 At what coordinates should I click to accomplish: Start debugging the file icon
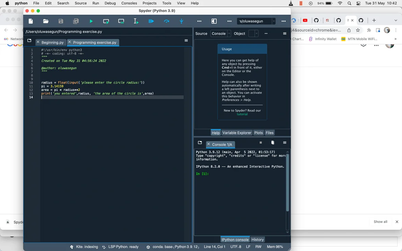pyautogui.click(x=151, y=21)
